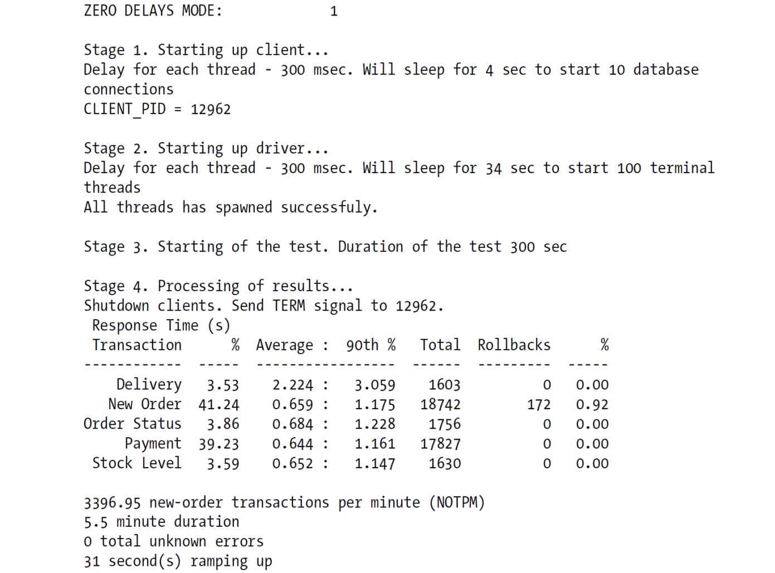The image size is (775, 573).
Task: Click the Stock Level row label
Action: point(137,464)
